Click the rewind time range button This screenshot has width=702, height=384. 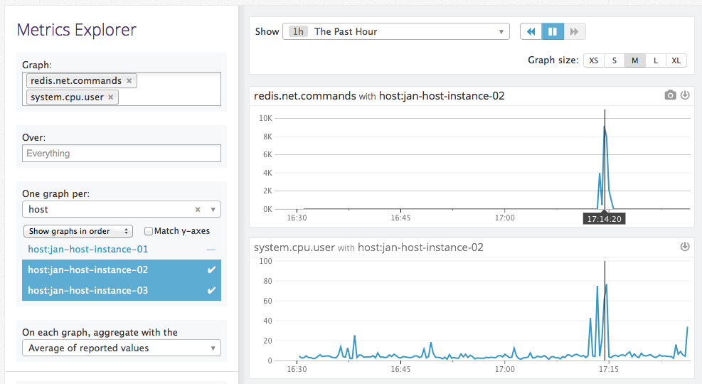(x=531, y=31)
